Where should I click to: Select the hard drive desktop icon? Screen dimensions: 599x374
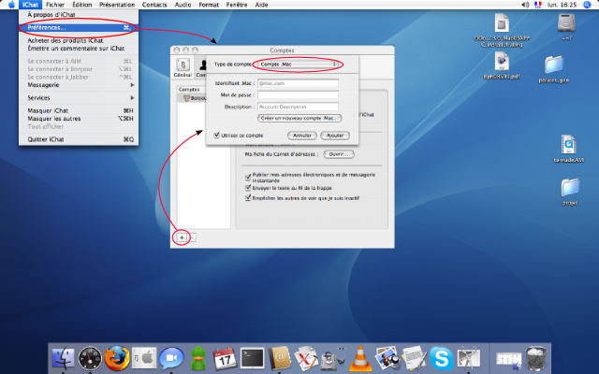(566, 27)
